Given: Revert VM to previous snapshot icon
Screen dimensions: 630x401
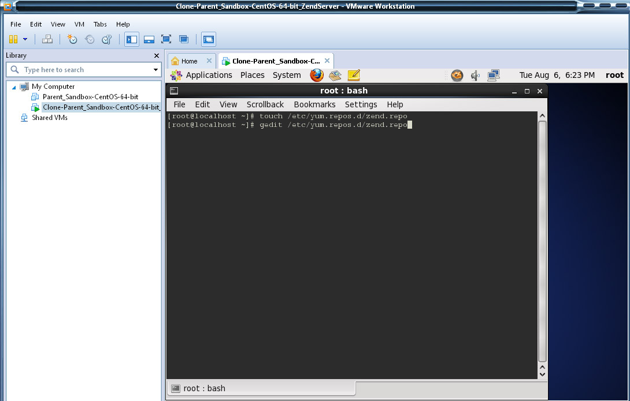Looking at the screenshot, I should tap(90, 39).
